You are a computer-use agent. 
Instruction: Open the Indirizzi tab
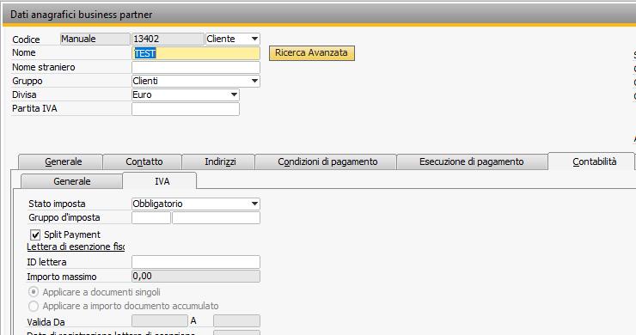tap(218, 161)
